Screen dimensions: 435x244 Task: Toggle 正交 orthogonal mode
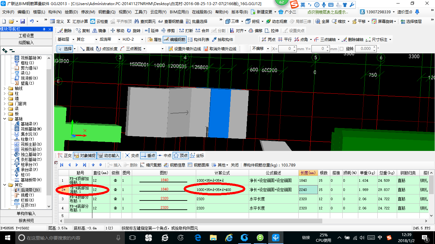tap(65, 155)
